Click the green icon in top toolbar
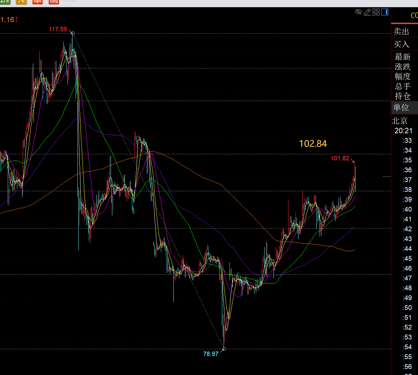The image size is (418, 375). coord(5,1)
